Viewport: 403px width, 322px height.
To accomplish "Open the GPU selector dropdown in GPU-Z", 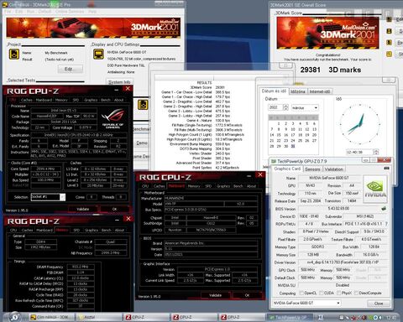I will point(306,303).
